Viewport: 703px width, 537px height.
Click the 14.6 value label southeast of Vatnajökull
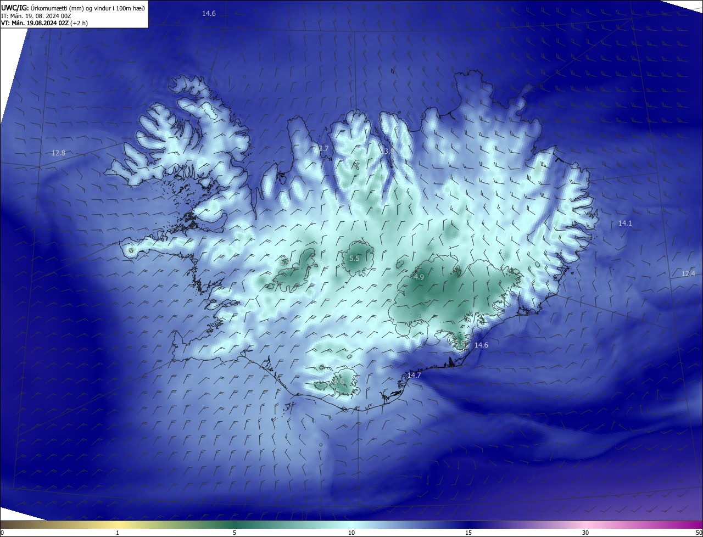[481, 345]
